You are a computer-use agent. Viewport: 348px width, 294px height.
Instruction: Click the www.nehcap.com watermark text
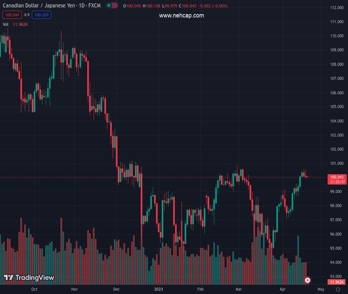click(x=181, y=16)
